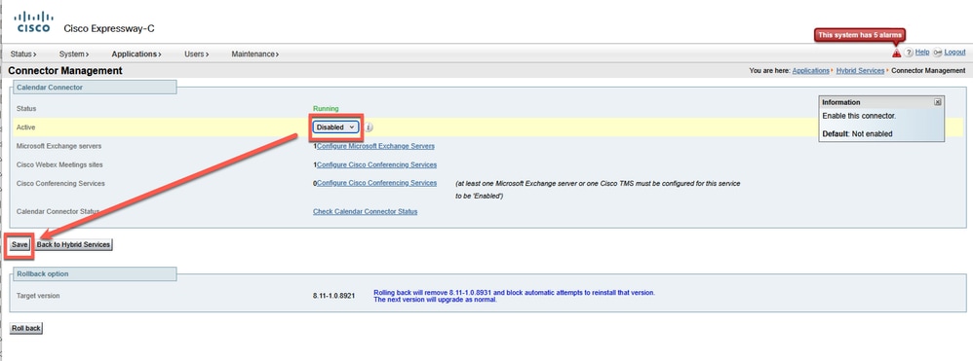
Task: Click the info icon beside Active dropdown
Action: [368, 126]
